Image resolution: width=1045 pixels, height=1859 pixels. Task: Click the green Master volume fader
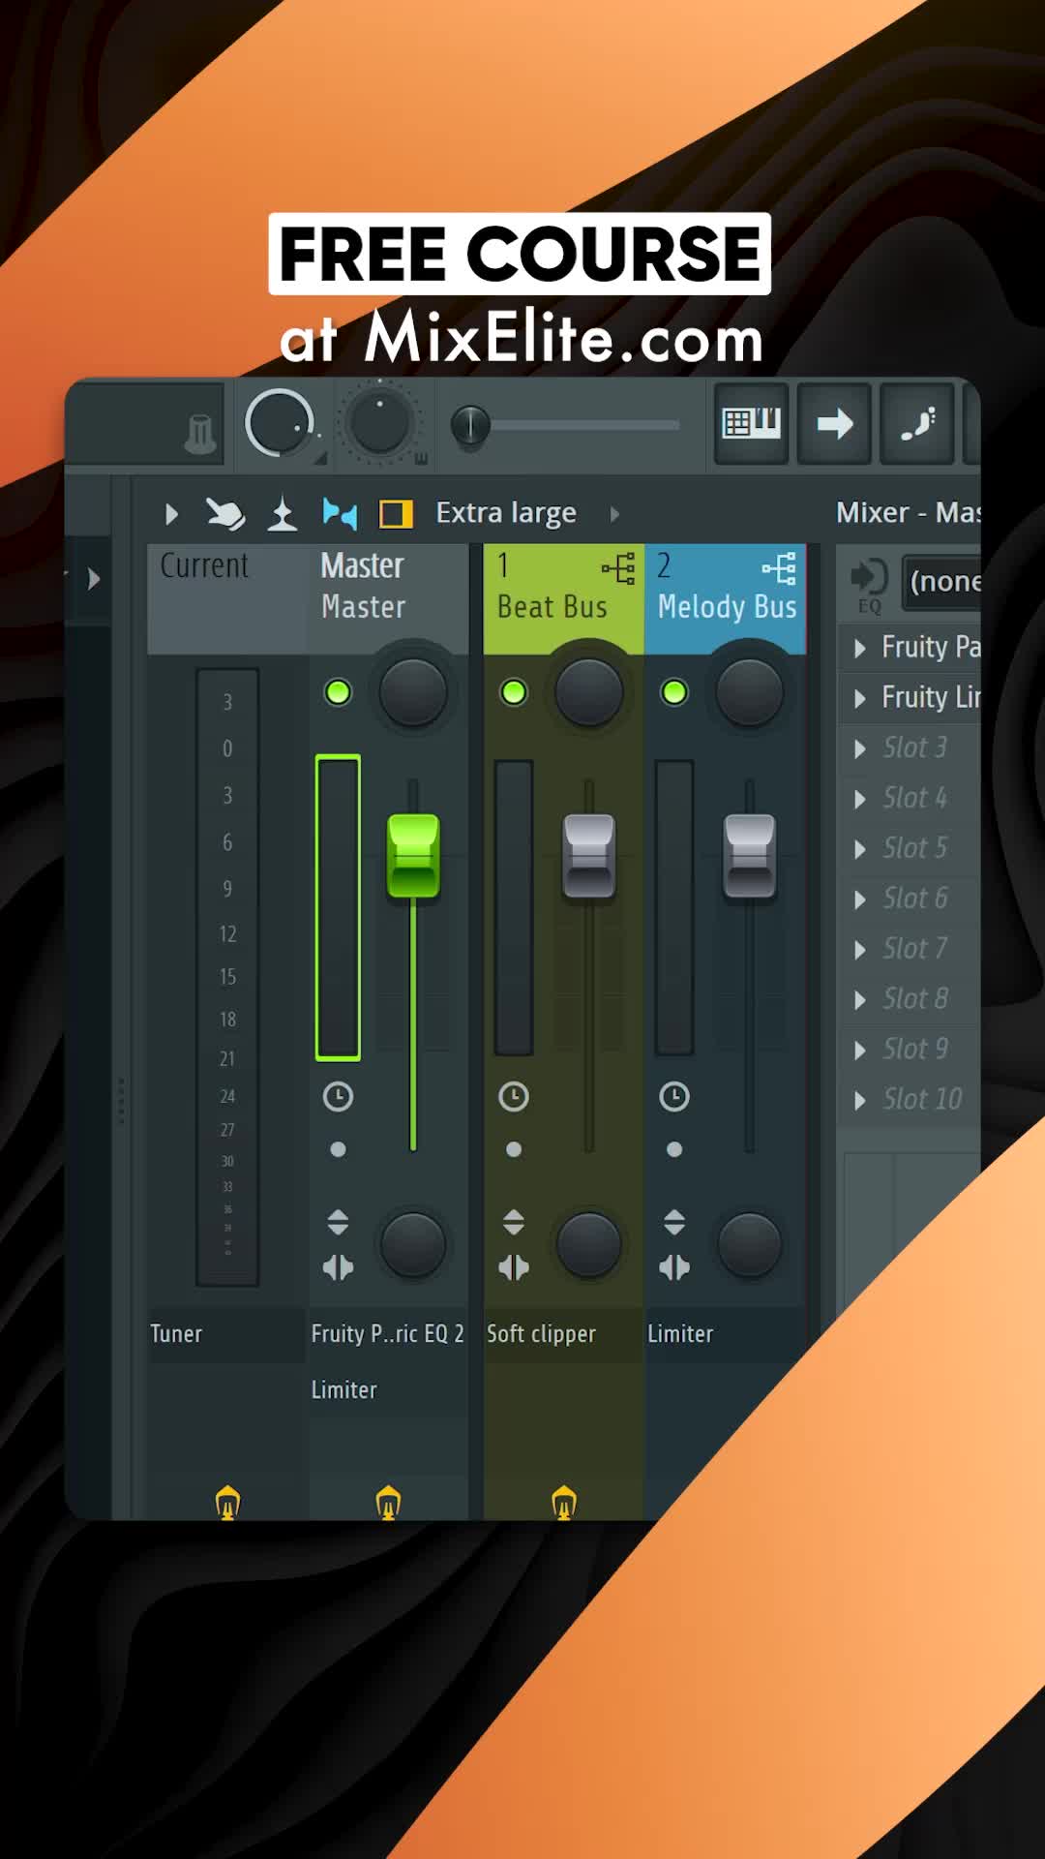413,856
